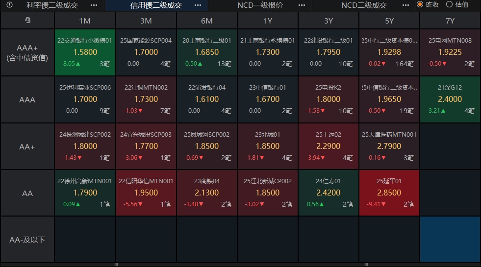The height and width of the screenshot is (267, 481).
Task: Open the 23商铁04 cell
Action: pos(207,193)
